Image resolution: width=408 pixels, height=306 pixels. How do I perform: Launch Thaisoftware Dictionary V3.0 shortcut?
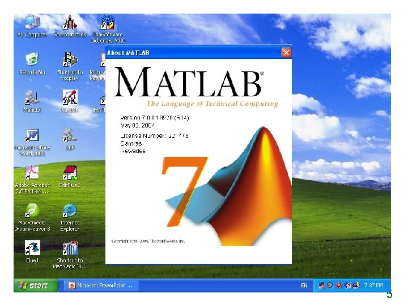(x=108, y=29)
